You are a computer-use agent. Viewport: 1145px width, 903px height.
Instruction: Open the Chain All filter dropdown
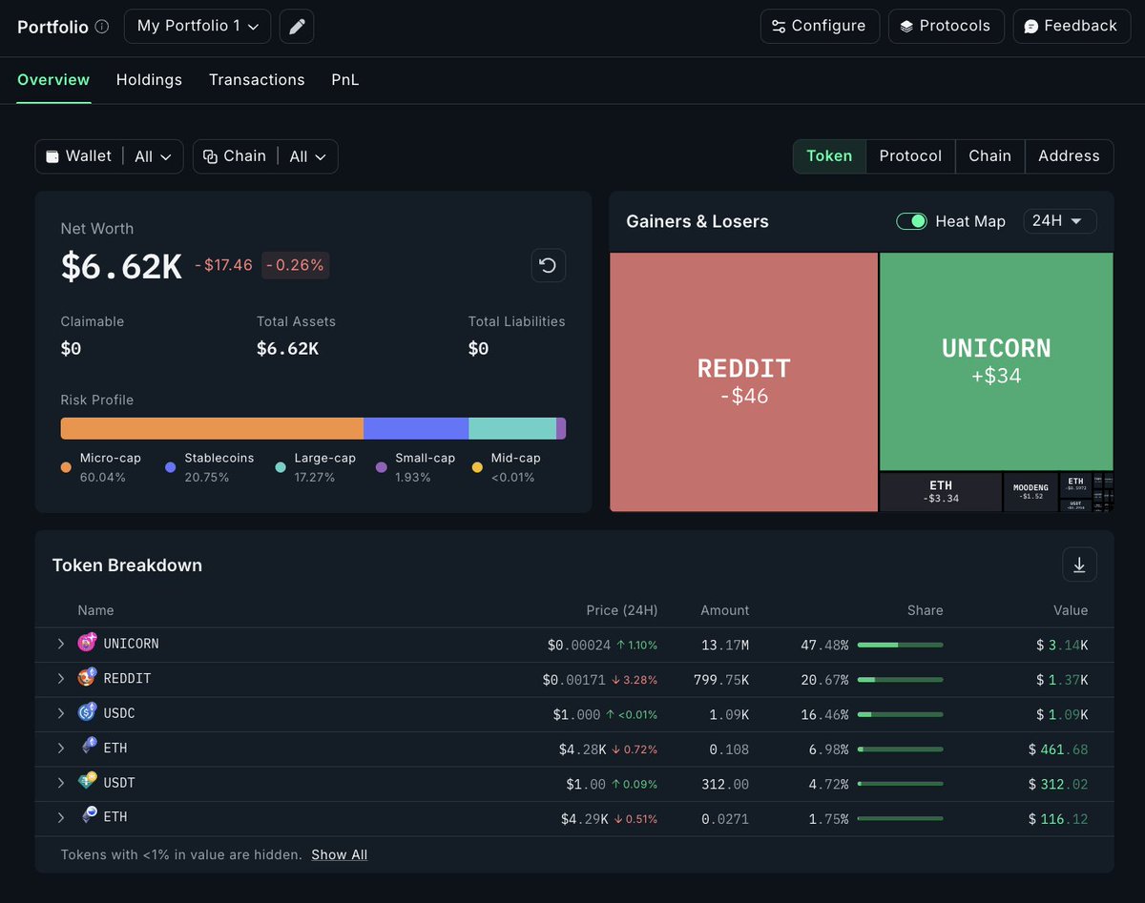265,156
